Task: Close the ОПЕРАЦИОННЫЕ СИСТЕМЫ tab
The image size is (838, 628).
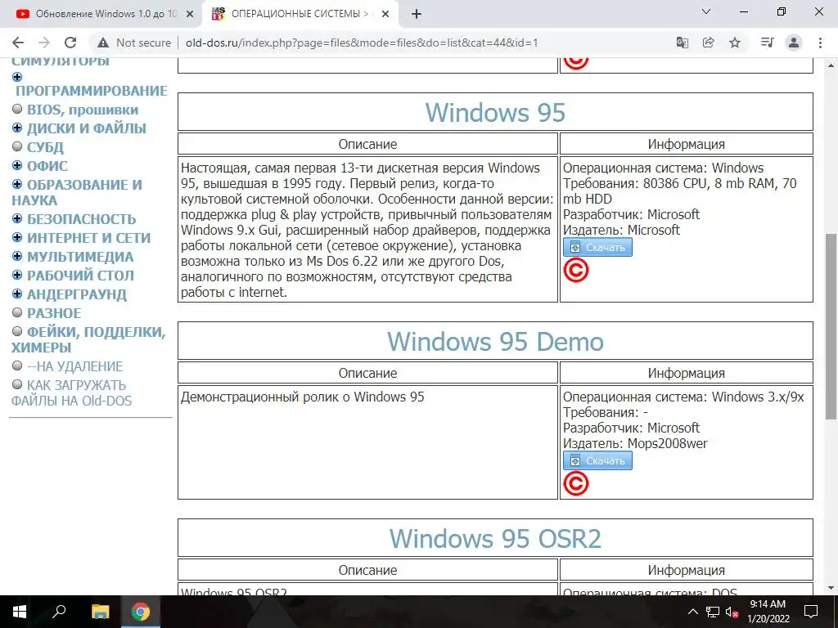Action: point(385,15)
